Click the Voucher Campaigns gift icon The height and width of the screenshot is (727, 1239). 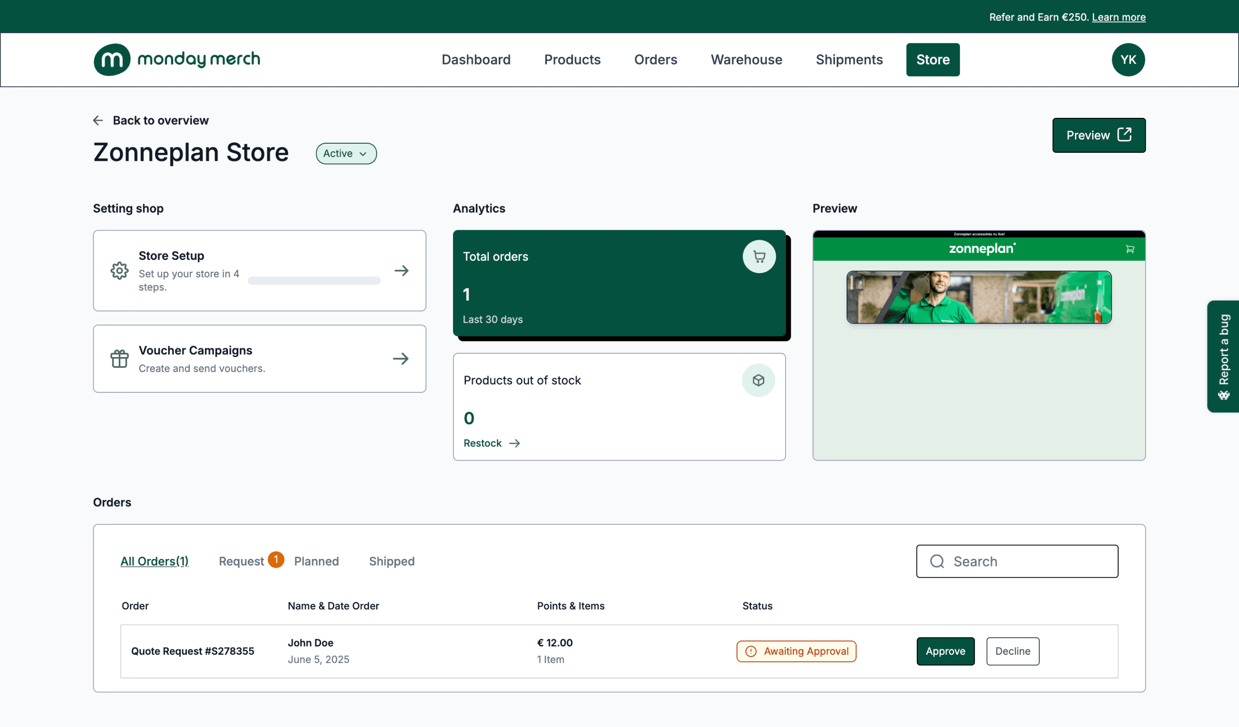120,358
